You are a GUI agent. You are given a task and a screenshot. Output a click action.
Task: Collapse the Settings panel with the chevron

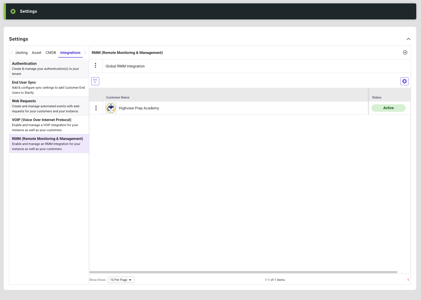[408, 39]
